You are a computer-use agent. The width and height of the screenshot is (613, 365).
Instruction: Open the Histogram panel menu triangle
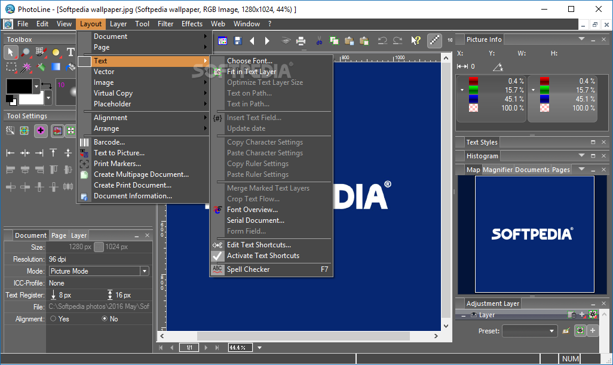pyautogui.click(x=581, y=155)
